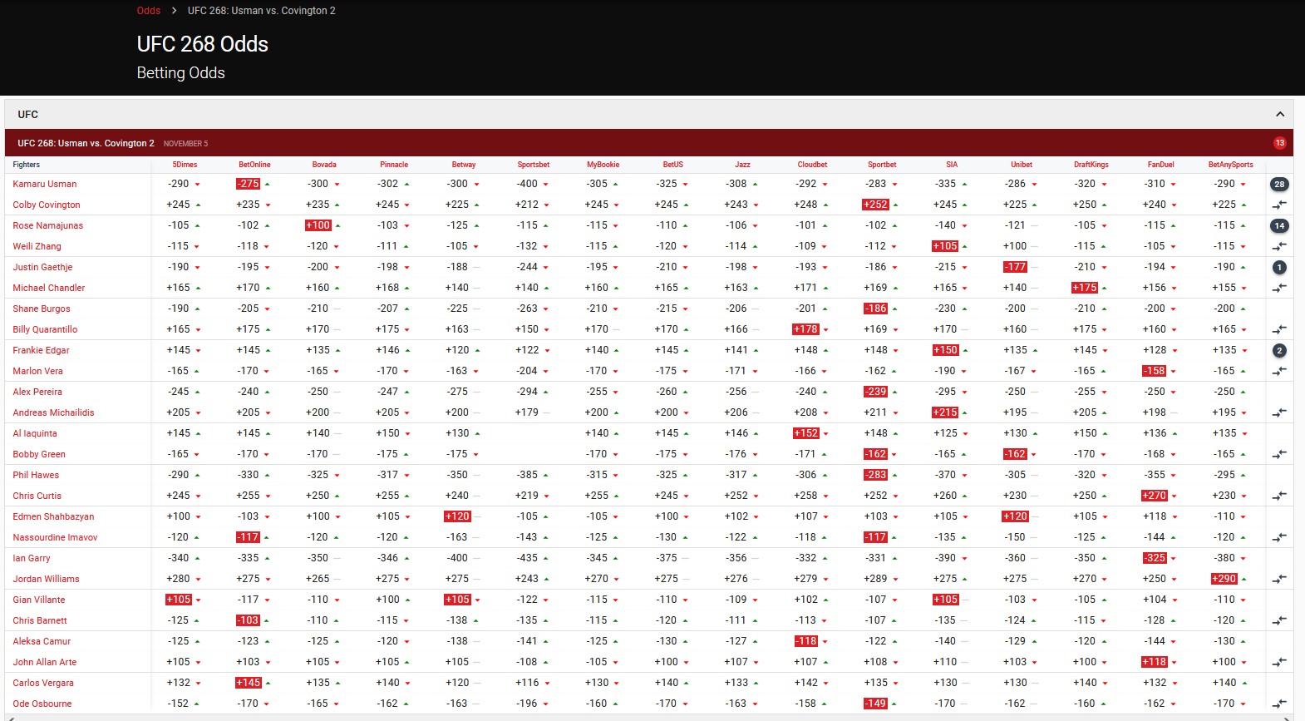The image size is (1305, 721).
Task: Open Rose Namajunas fighter link
Action: [x=48, y=226]
